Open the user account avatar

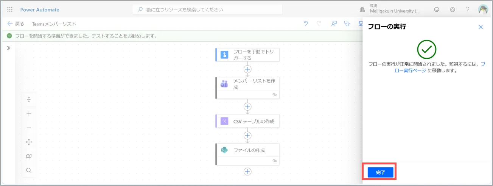click(483, 9)
